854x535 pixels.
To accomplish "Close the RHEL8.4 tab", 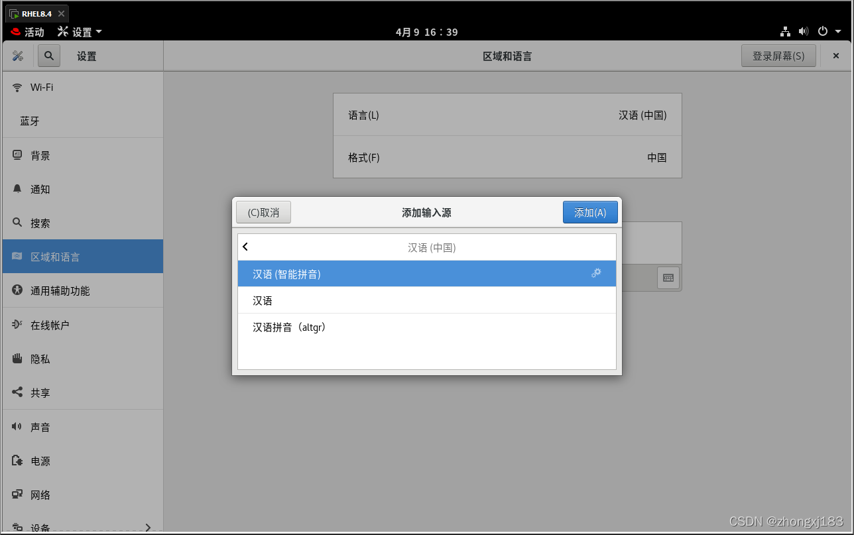I will (61, 13).
